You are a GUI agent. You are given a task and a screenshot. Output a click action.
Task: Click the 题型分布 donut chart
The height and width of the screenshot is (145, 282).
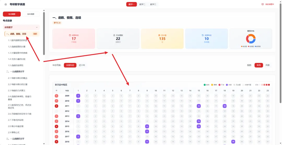pyautogui.click(x=251, y=39)
